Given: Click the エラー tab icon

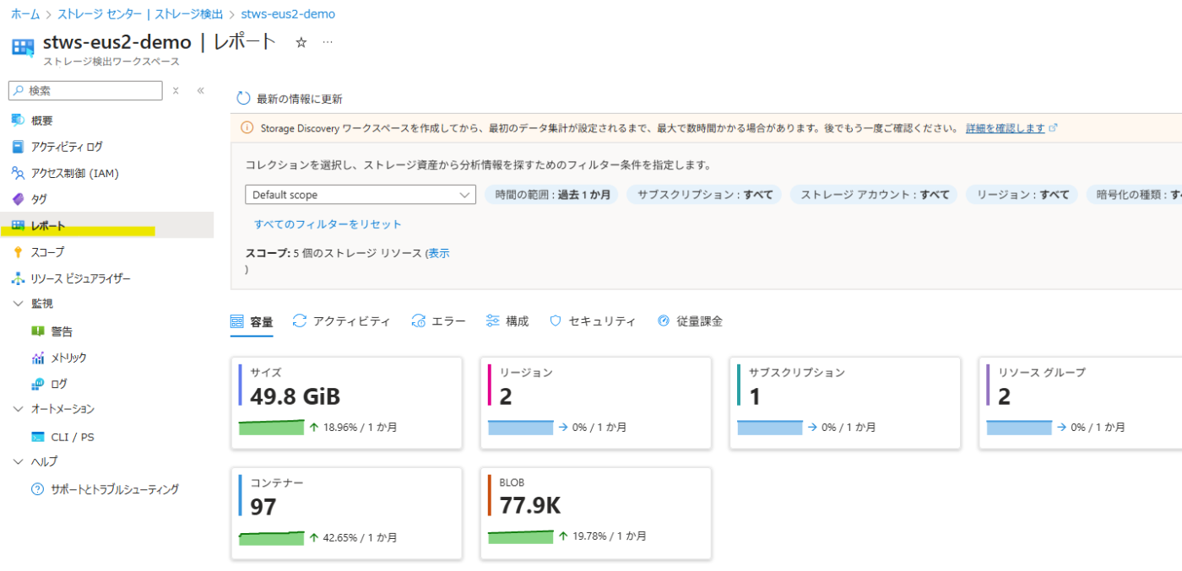Looking at the screenshot, I should [x=419, y=321].
